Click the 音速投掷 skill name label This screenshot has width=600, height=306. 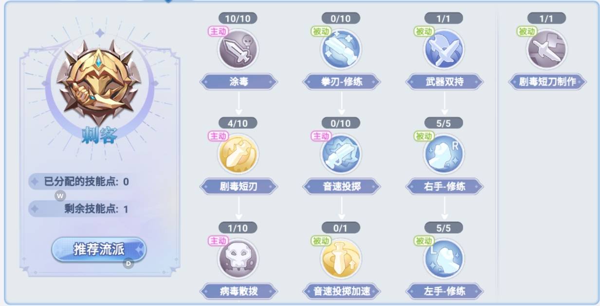click(x=342, y=187)
